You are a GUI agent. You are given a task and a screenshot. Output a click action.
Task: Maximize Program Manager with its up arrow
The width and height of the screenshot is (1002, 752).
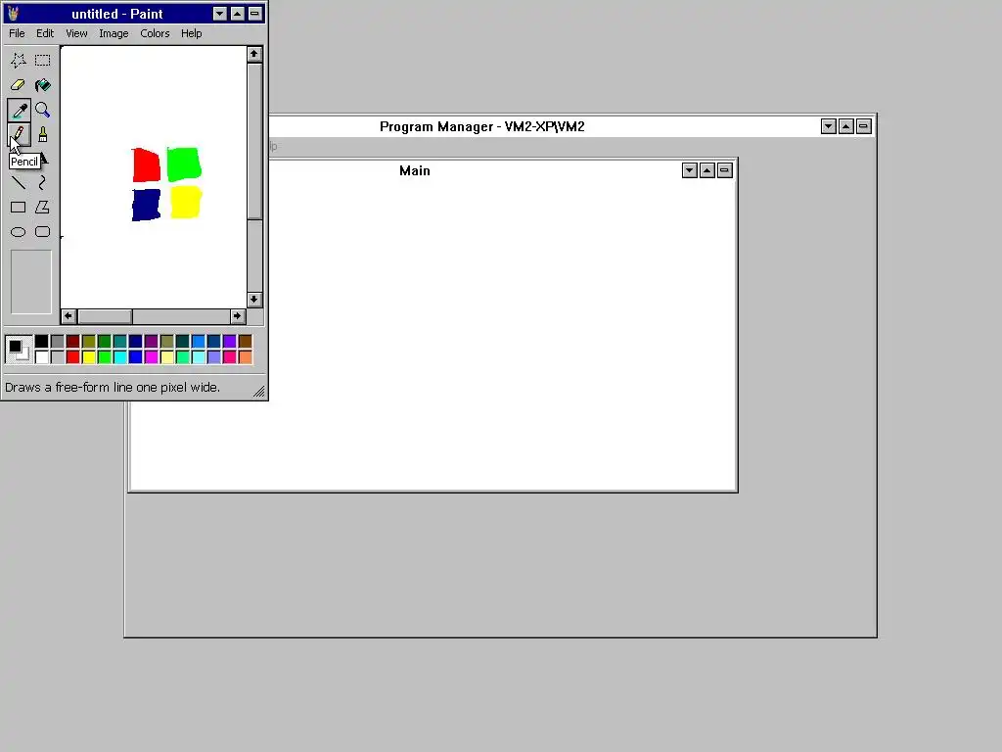[x=846, y=126]
